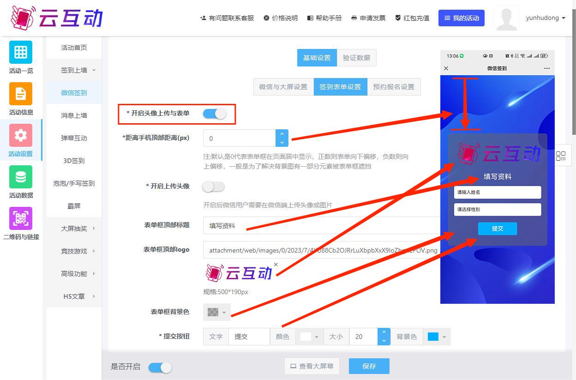Expand the H5文章 menu group
The width and height of the screenshot is (576, 380).
[x=74, y=296]
